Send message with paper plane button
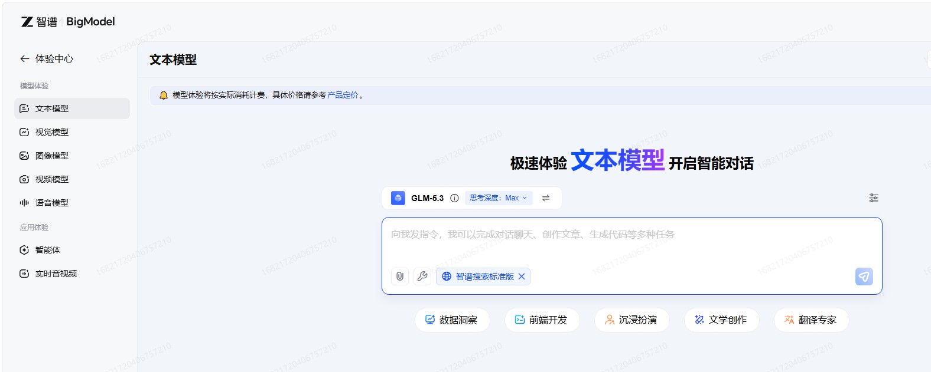The image size is (931, 372). 864,276
